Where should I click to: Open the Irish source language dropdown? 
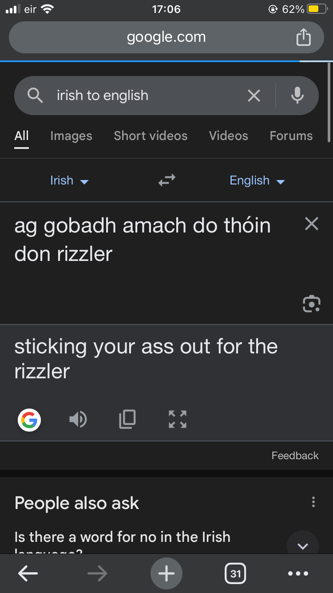click(x=69, y=180)
